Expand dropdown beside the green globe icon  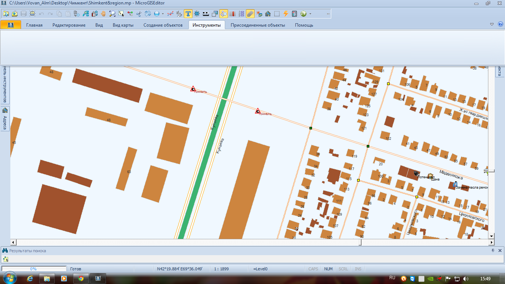point(310,14)
